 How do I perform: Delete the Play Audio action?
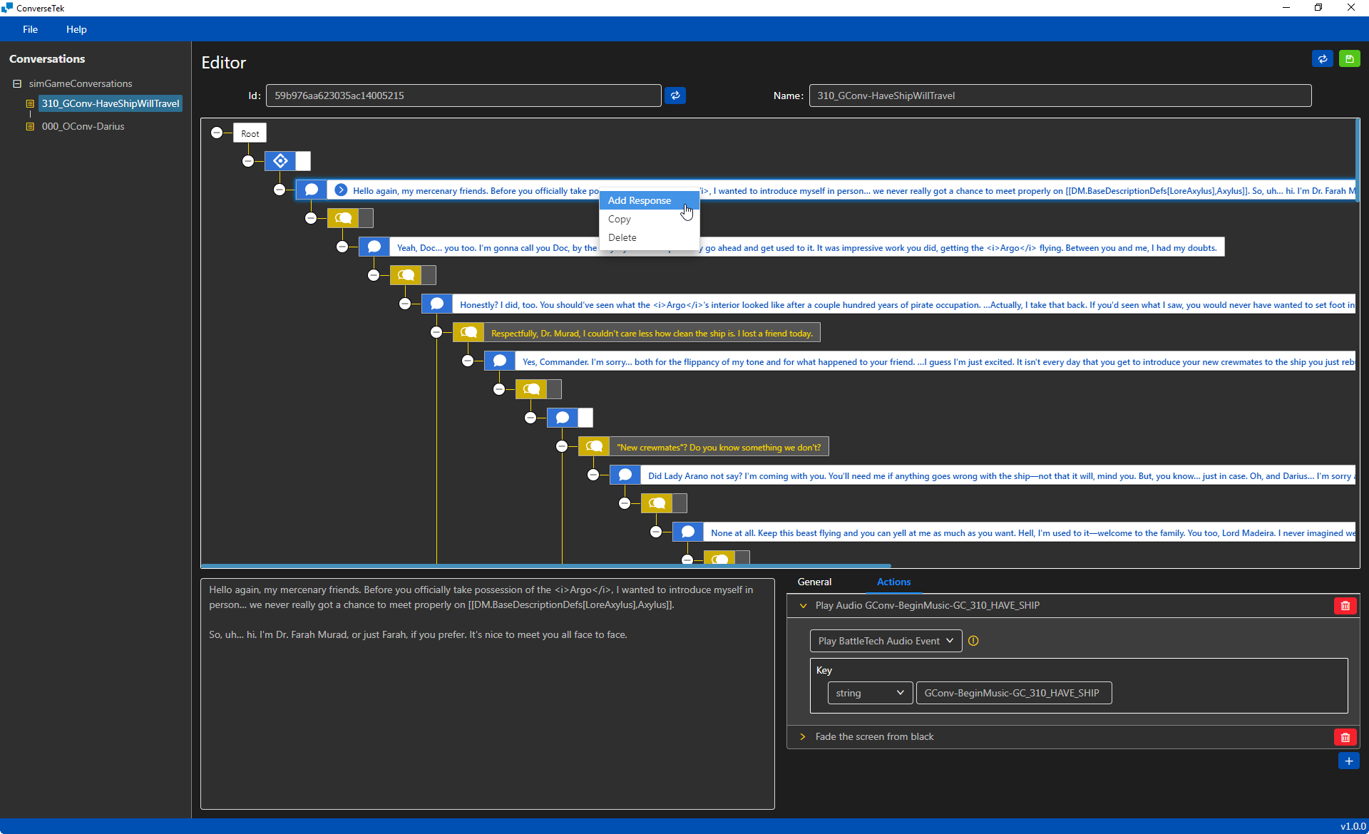pyautogui.click(x=1345, y=606)
